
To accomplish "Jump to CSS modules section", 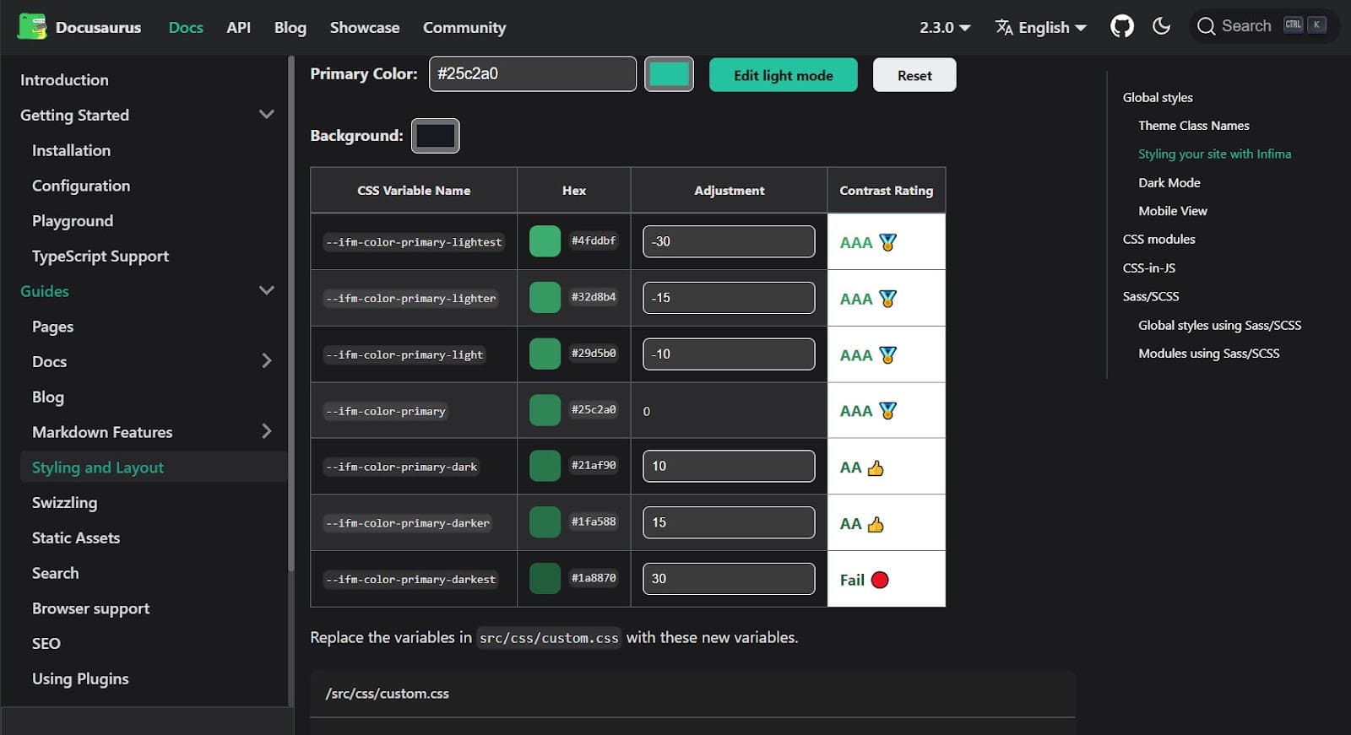I will tap(1158, 239).
